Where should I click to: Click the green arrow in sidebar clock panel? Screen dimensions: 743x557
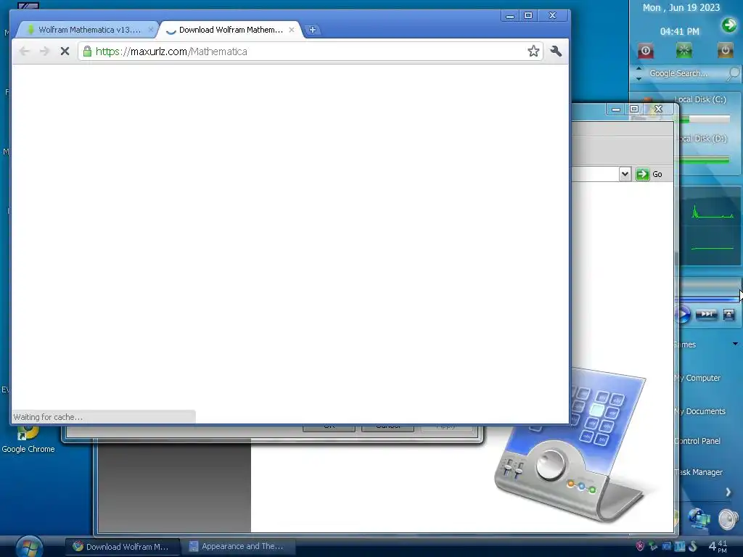728,25
